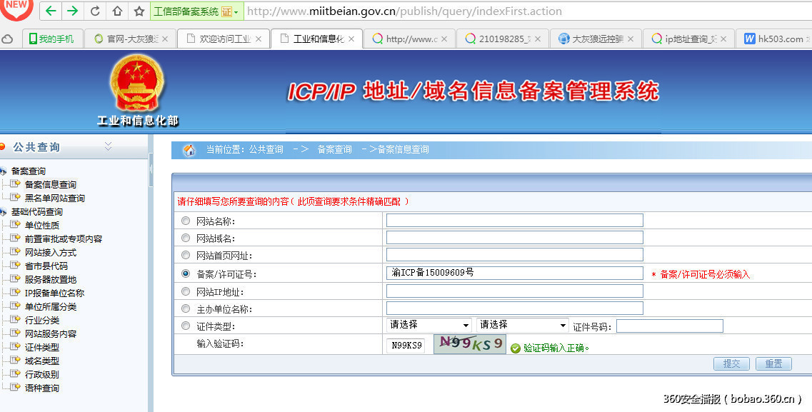Image resolution: width=812 pixels, height=412 pixels.
Task: Click the browser home icon
Action: click(x=117, y=11)
